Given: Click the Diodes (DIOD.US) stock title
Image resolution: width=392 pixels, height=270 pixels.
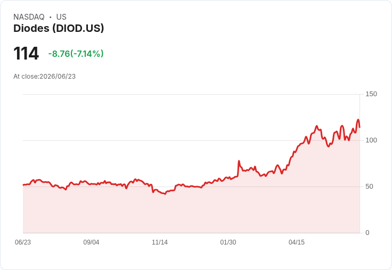Looking at the screenshot, I should pos(59,29).
